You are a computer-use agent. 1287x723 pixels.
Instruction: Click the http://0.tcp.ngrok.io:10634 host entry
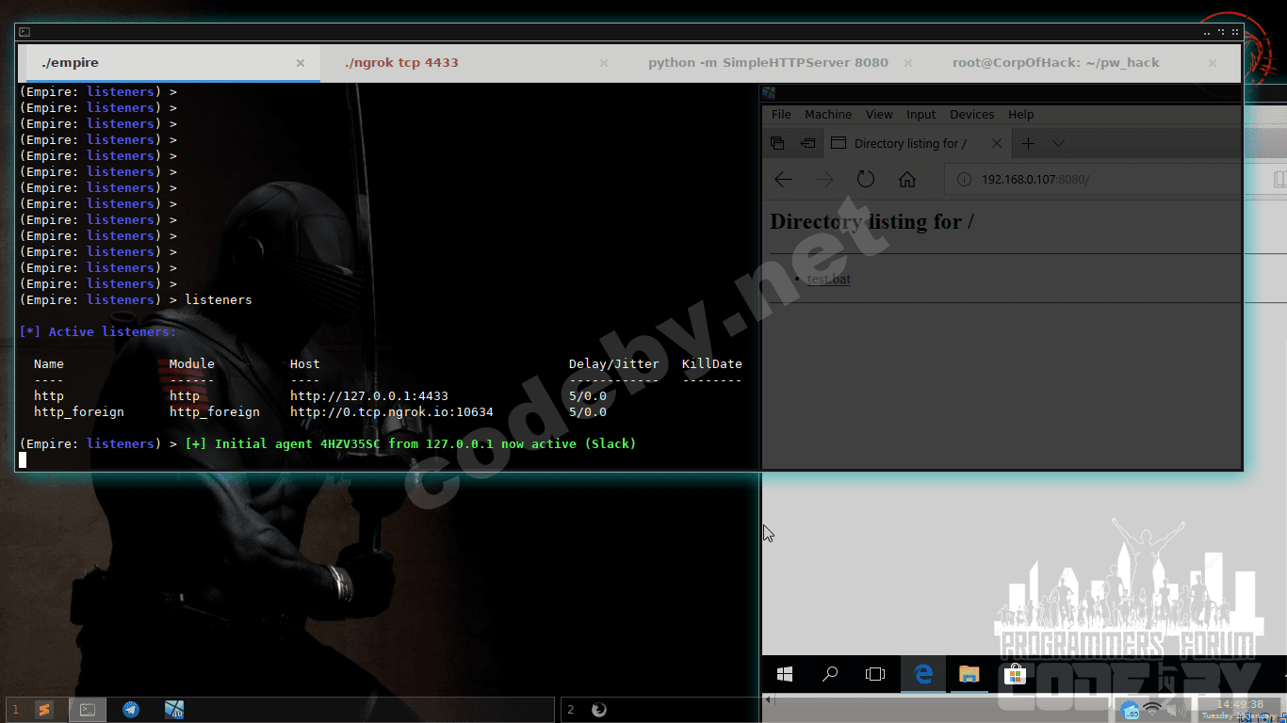tap(392, 412)
